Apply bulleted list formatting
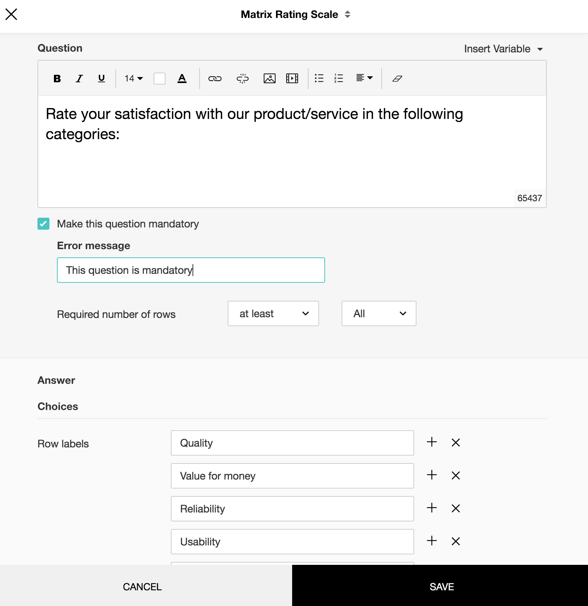 [319, 78]
